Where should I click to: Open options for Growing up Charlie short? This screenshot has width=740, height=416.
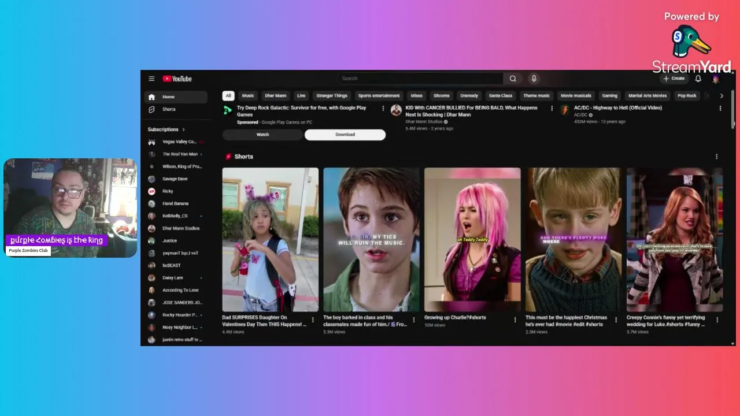click(515, 320)
